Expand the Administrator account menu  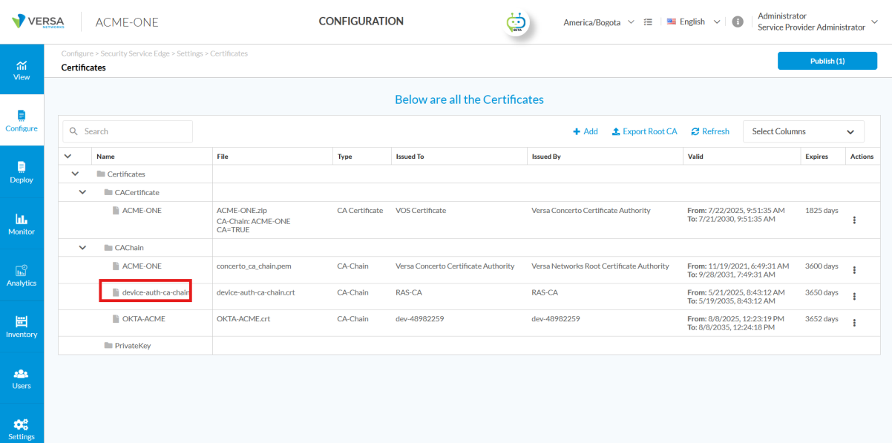click(817, 22)
